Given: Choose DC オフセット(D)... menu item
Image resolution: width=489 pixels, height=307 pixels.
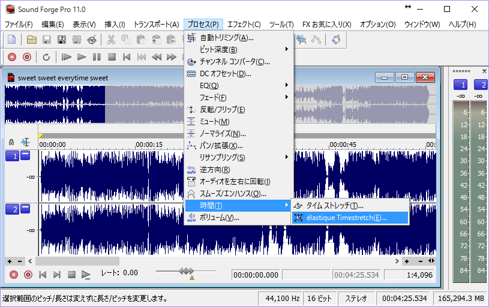Looking at the screenshot, I should tap(239, 74).
